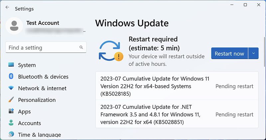This screenshot has width=266, height=140.
Task: Click the Accounts person icon
Action: [11, 123]
